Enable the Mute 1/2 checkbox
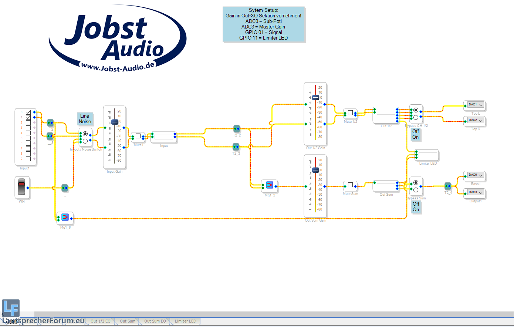The height and width of the screenshot is (327, 514). [350, 113]
